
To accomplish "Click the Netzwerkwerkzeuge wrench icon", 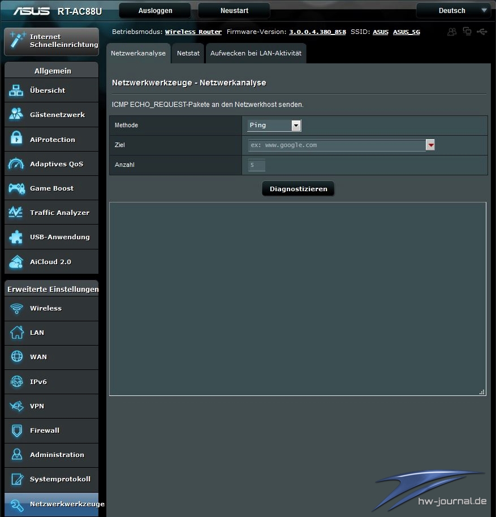I will coord(17,505).
